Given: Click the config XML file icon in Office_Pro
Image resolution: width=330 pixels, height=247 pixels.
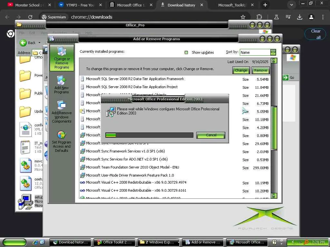Looking at the screenshot, I should (26, 129).
